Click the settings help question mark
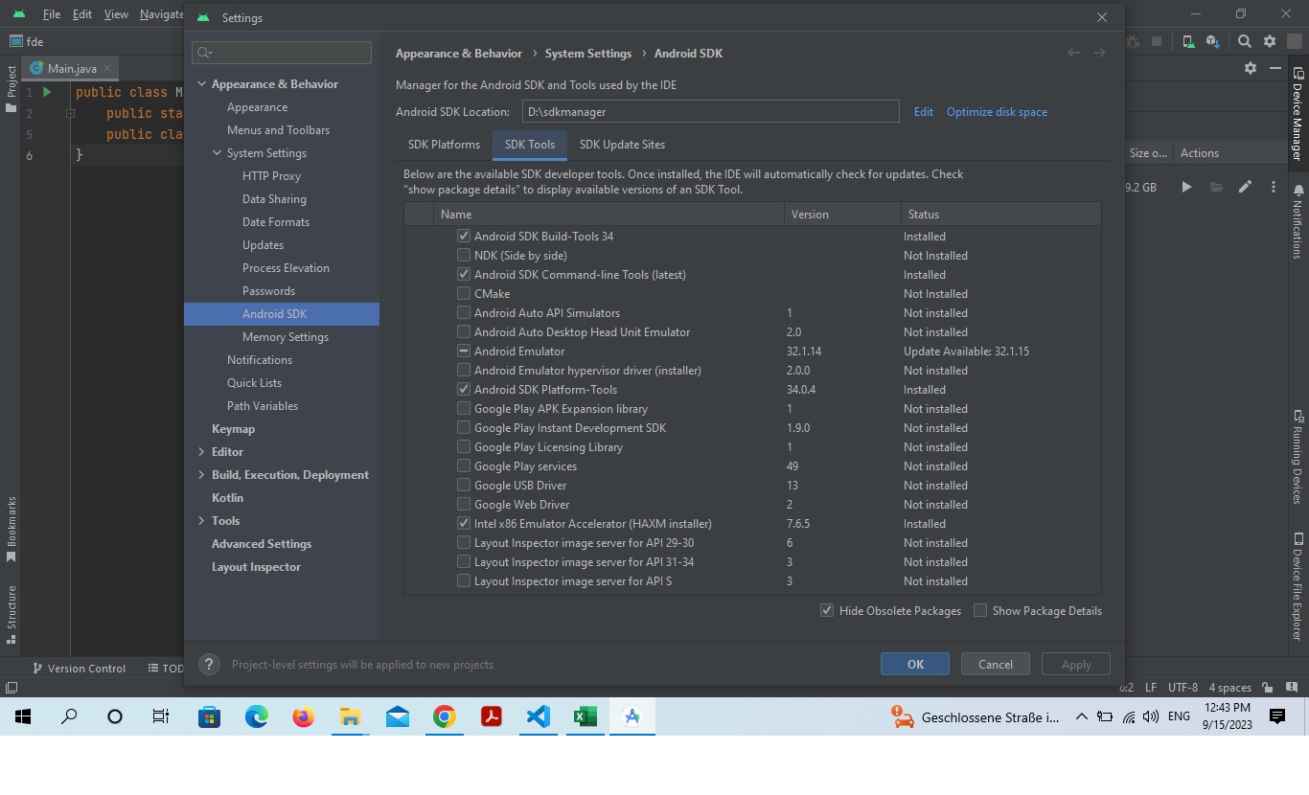 point(208,664)
